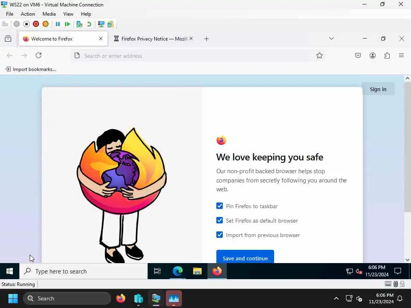Create a VM checkpoint from toolbar
The width and height of the screenshot is (411, 308).
tap(79, 24)
